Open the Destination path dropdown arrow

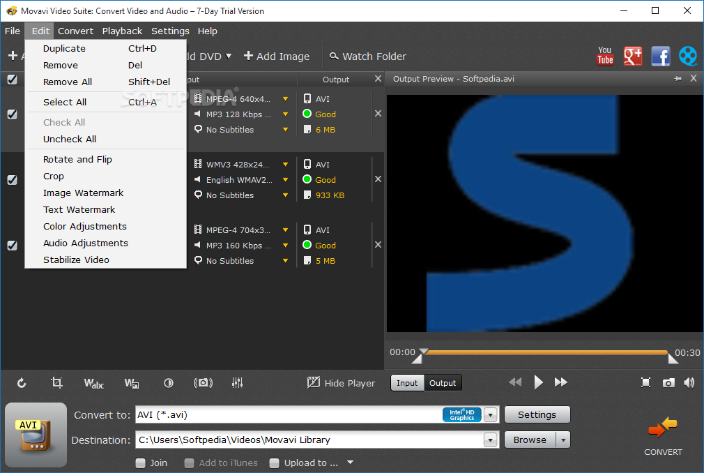[x=491, y=440]
